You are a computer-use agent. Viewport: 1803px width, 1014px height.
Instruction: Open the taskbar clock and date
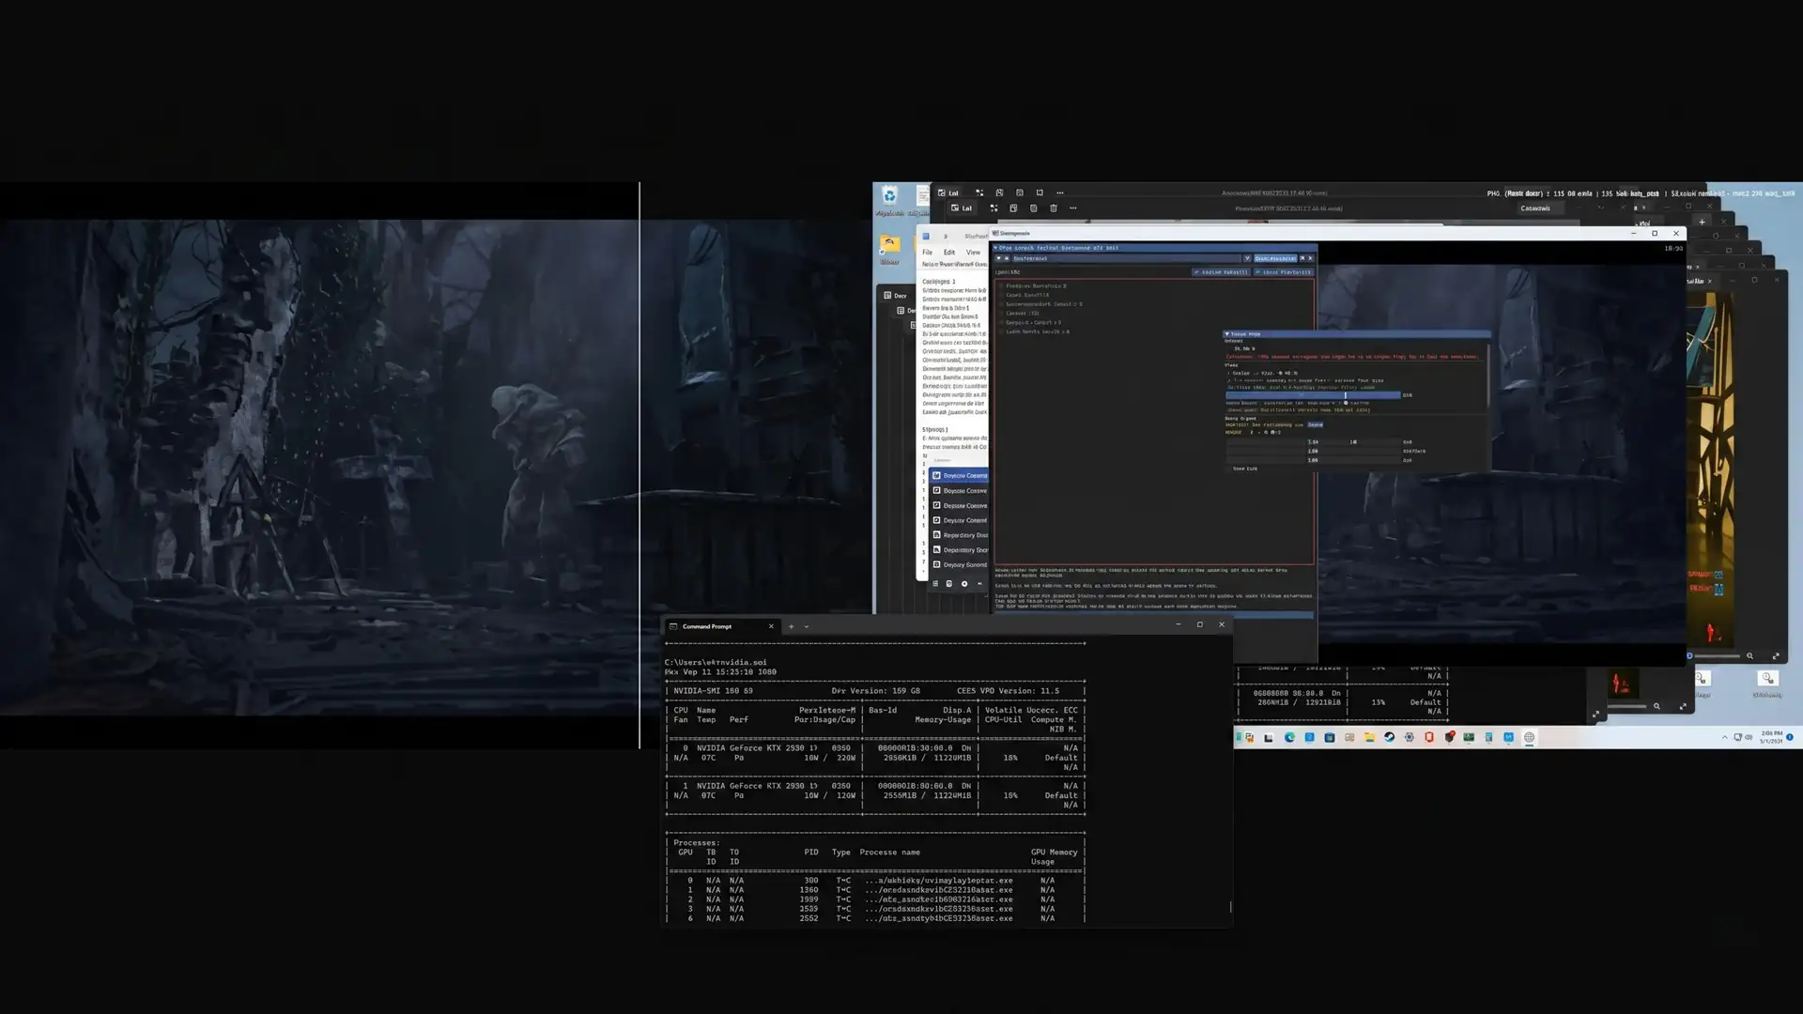[1771, 737]
